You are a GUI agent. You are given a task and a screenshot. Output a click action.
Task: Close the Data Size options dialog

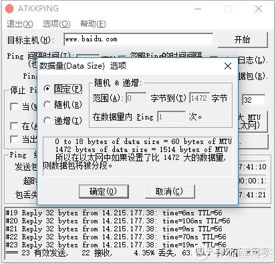click(228, 66)
